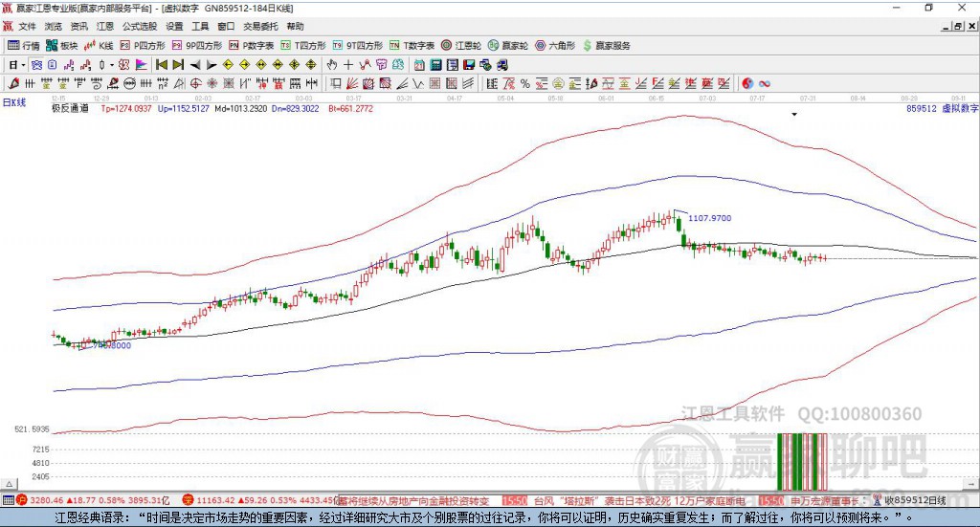Click index 11163.42 in status bar
This screenshot has width=980, height=527.
(215, 500)
